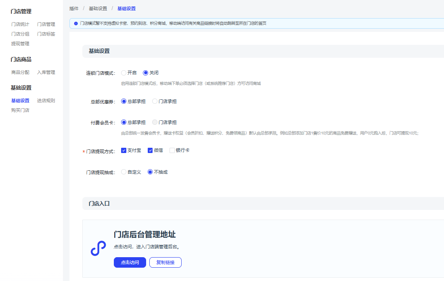Navigate to 入库管理 in sidebar
The width and height of the screenshot is (444, 281).
[46, 72]
